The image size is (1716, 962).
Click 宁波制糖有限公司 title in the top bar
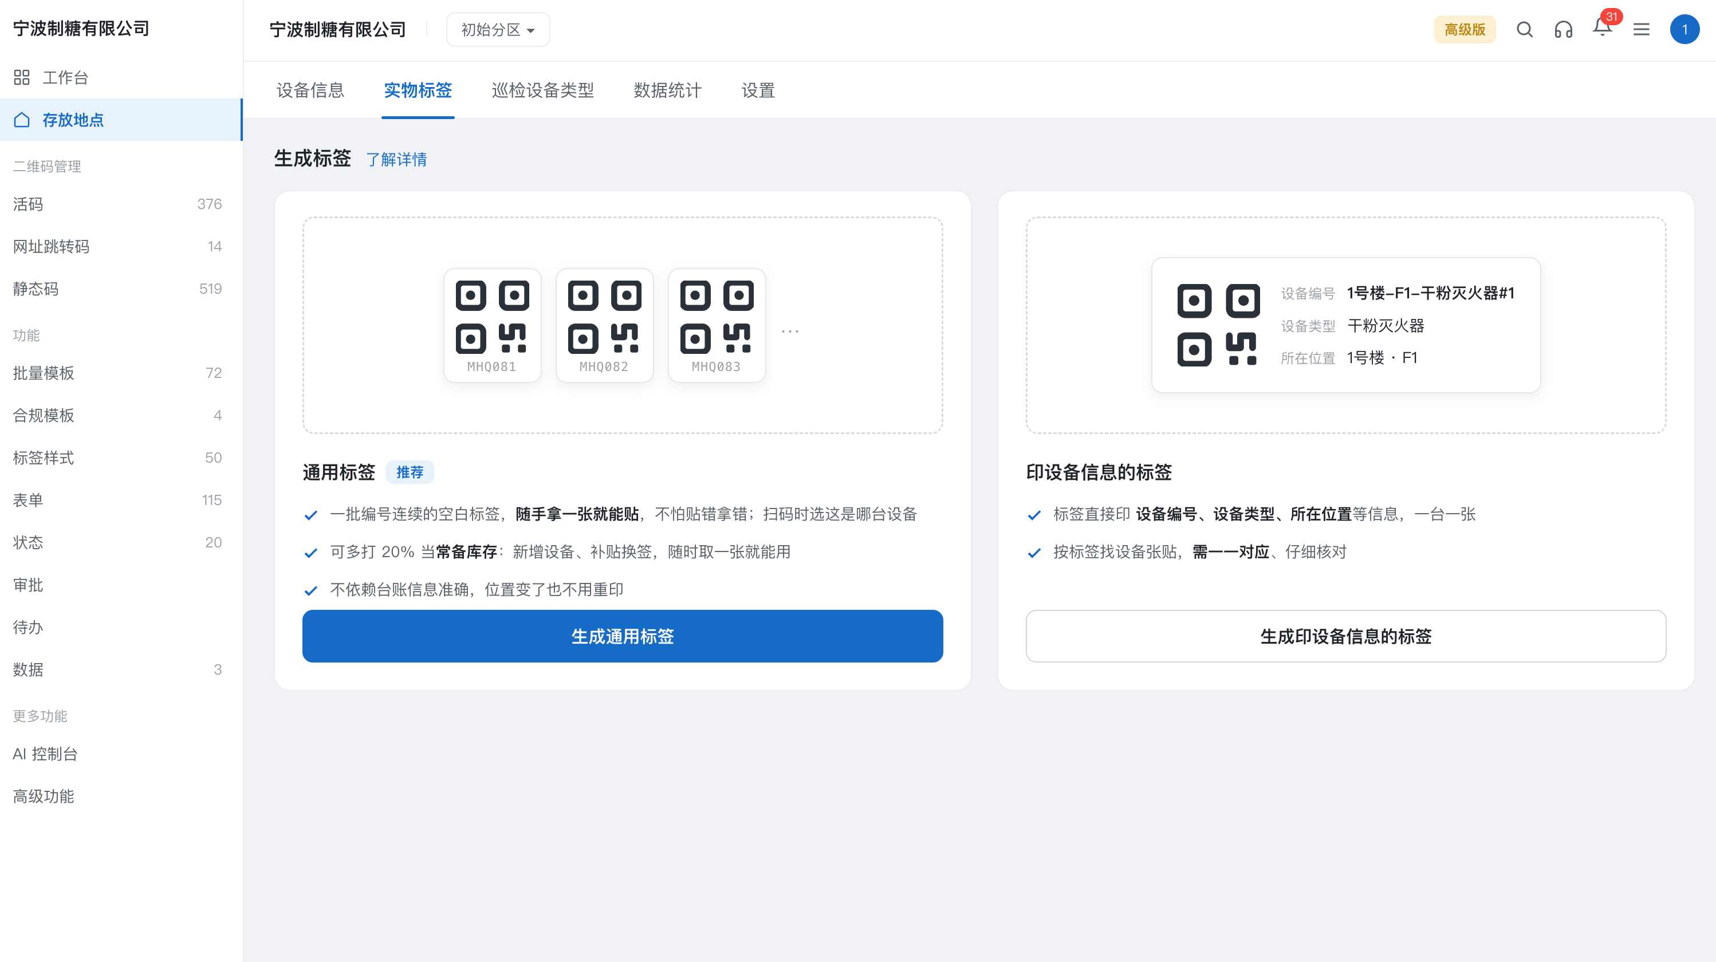(x=338, y=29)
